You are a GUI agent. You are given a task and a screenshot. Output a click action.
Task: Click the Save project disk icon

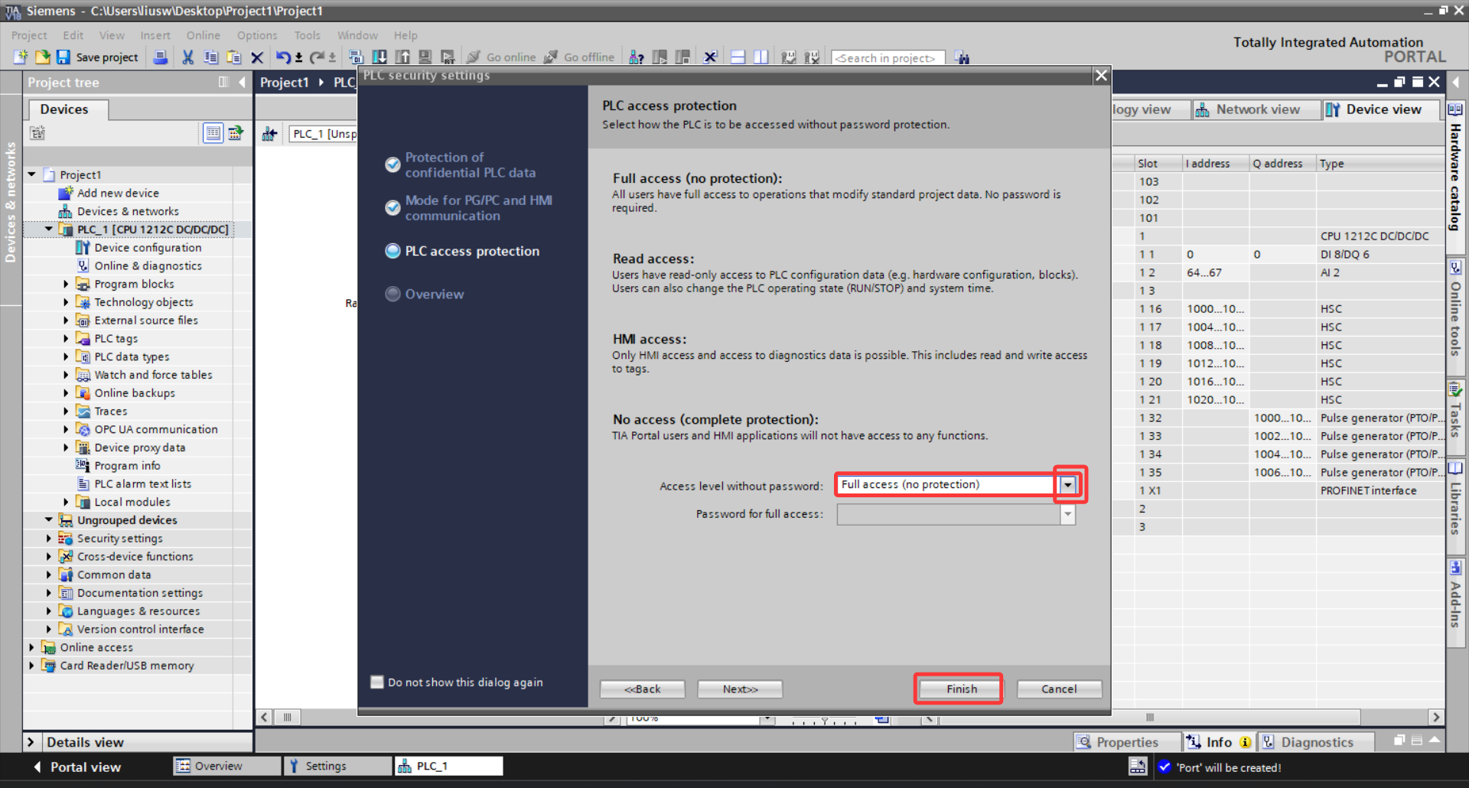pyautogui.click(x=64, y=57)
